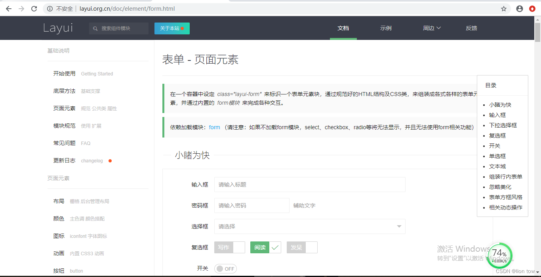Viewport: 541px width, 277px height.
Task: Click the browser back arrow
Action: (8, 8)
